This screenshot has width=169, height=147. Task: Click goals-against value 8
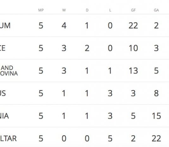click(x=156, y=93)
